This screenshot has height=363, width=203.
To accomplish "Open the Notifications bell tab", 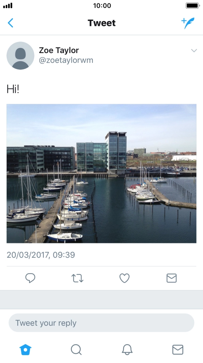I will point(127,349).
